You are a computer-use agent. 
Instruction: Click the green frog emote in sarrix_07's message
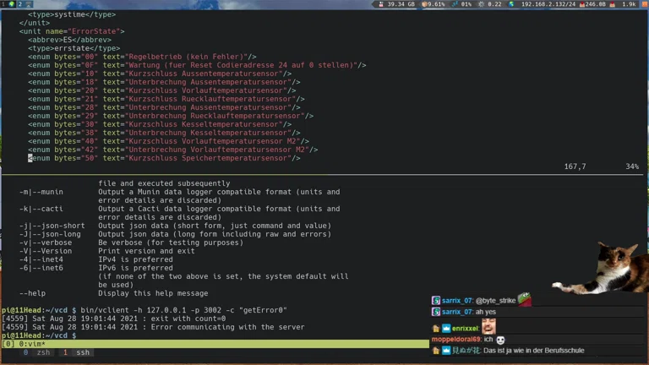tap(524, 299)
